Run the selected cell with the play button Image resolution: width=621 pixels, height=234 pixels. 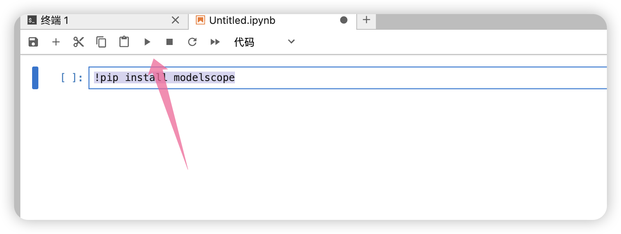pyautogui.click(x=147, y=42)
